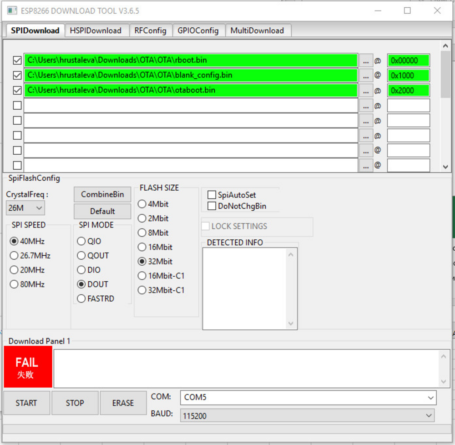Screen dimensions: 455x445
Task: Click the otaboot.bin file path field
Action: click(191, 91)
